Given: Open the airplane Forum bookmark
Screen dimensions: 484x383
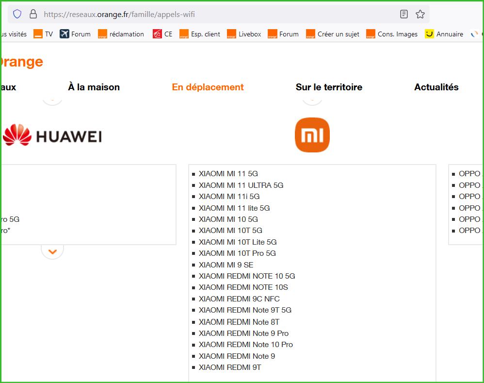Looking at the screenshot, I should (75, 34).
